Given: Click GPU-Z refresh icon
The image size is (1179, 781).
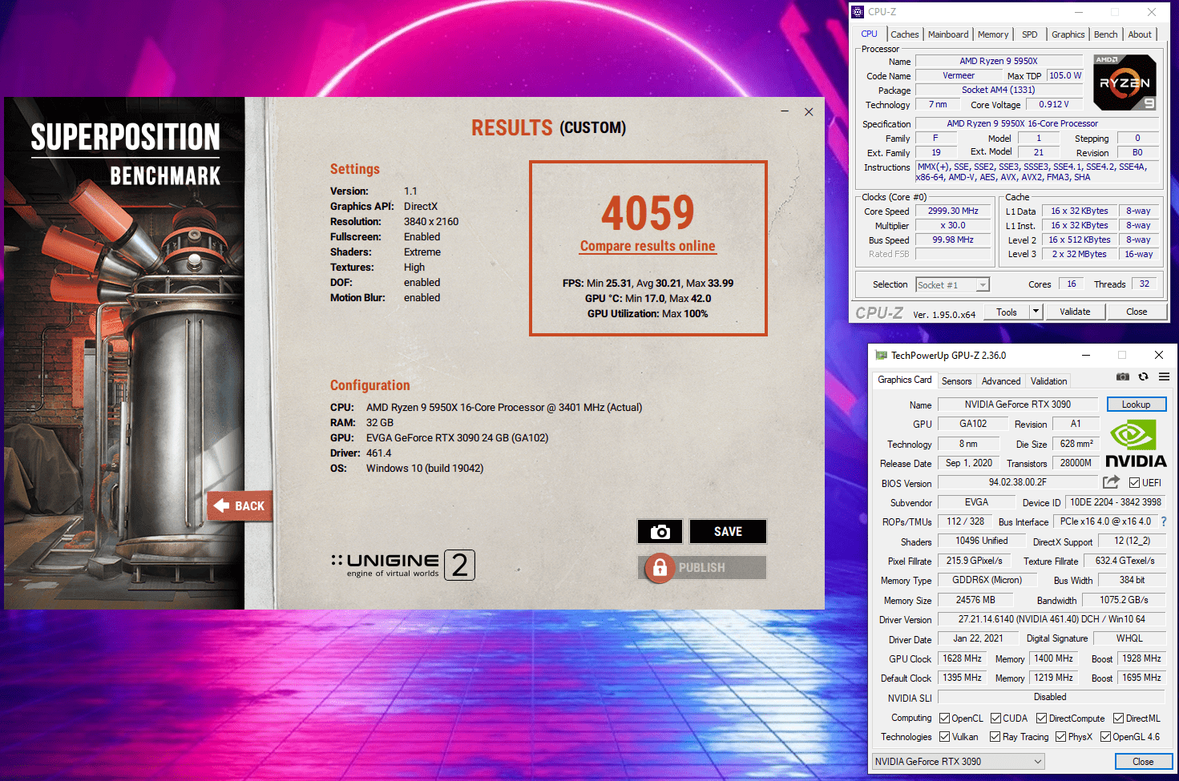Looking at the screenshot, I should 1144,376.
